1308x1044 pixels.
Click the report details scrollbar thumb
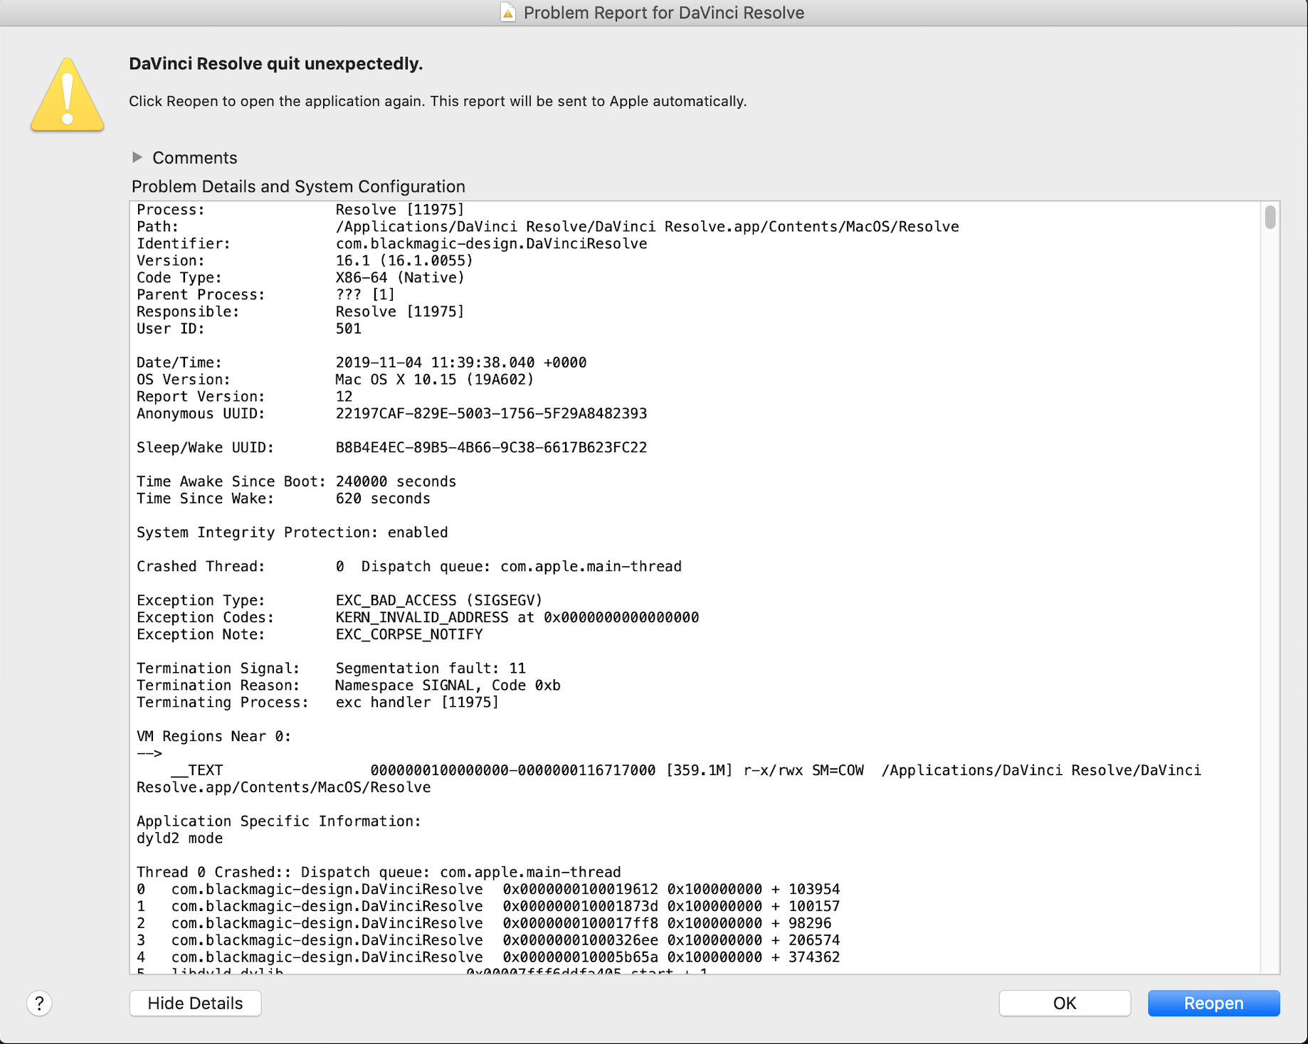pyautogui.click(x=1270, y=217)
